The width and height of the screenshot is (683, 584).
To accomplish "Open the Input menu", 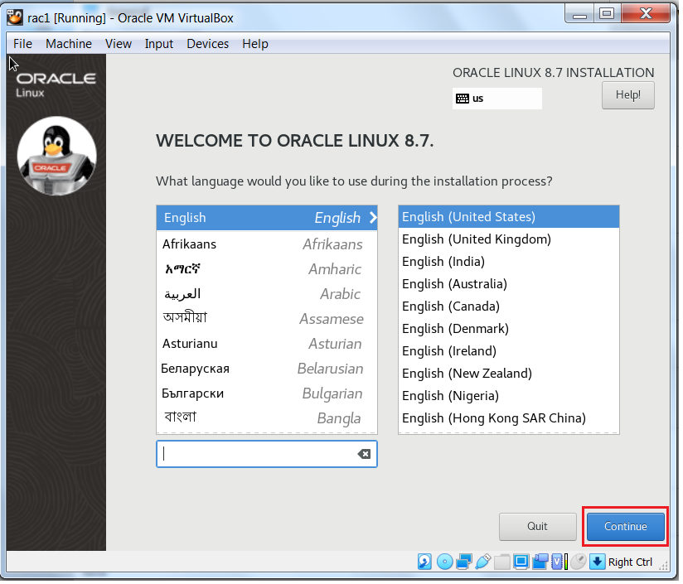I will pos(160,45).
